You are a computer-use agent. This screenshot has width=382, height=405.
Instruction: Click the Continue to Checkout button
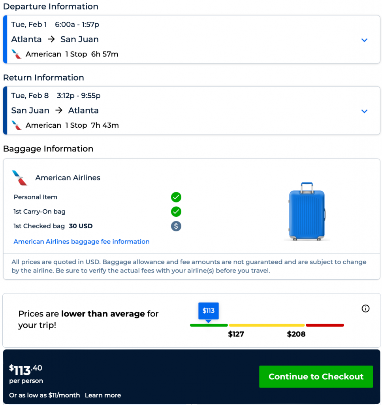click(316, 377)
